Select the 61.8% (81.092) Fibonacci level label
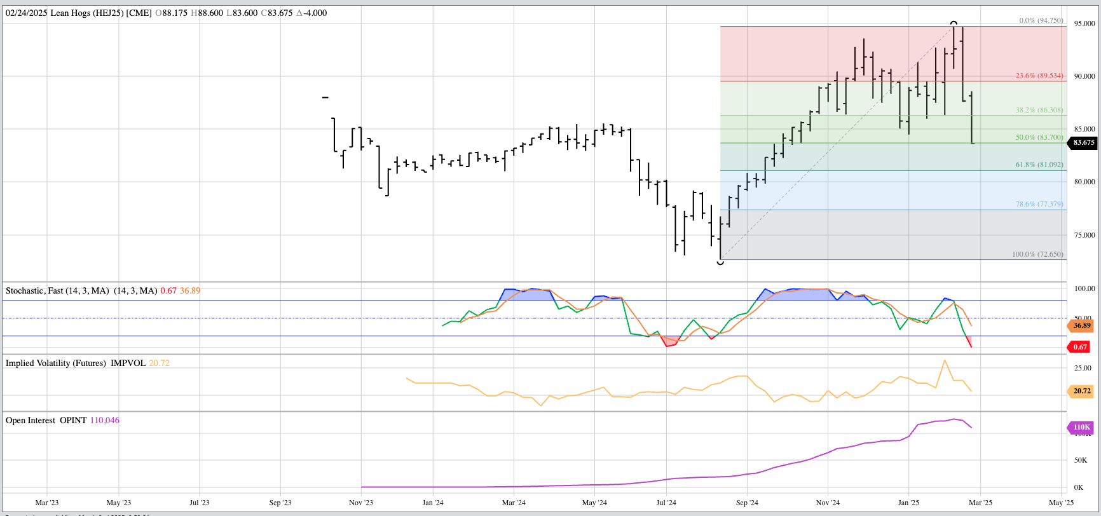1101x516 pixels. (x=1039, y=165)
